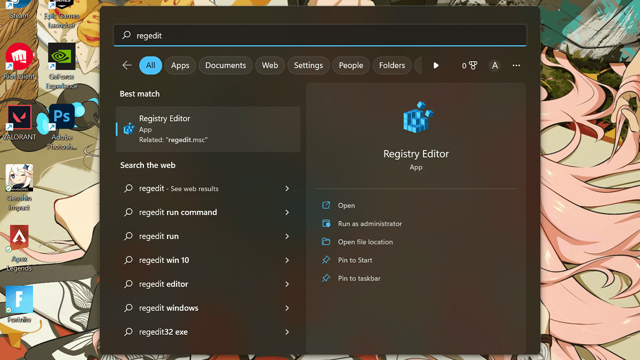Click Pin to taskbar option

pos(359,278)
